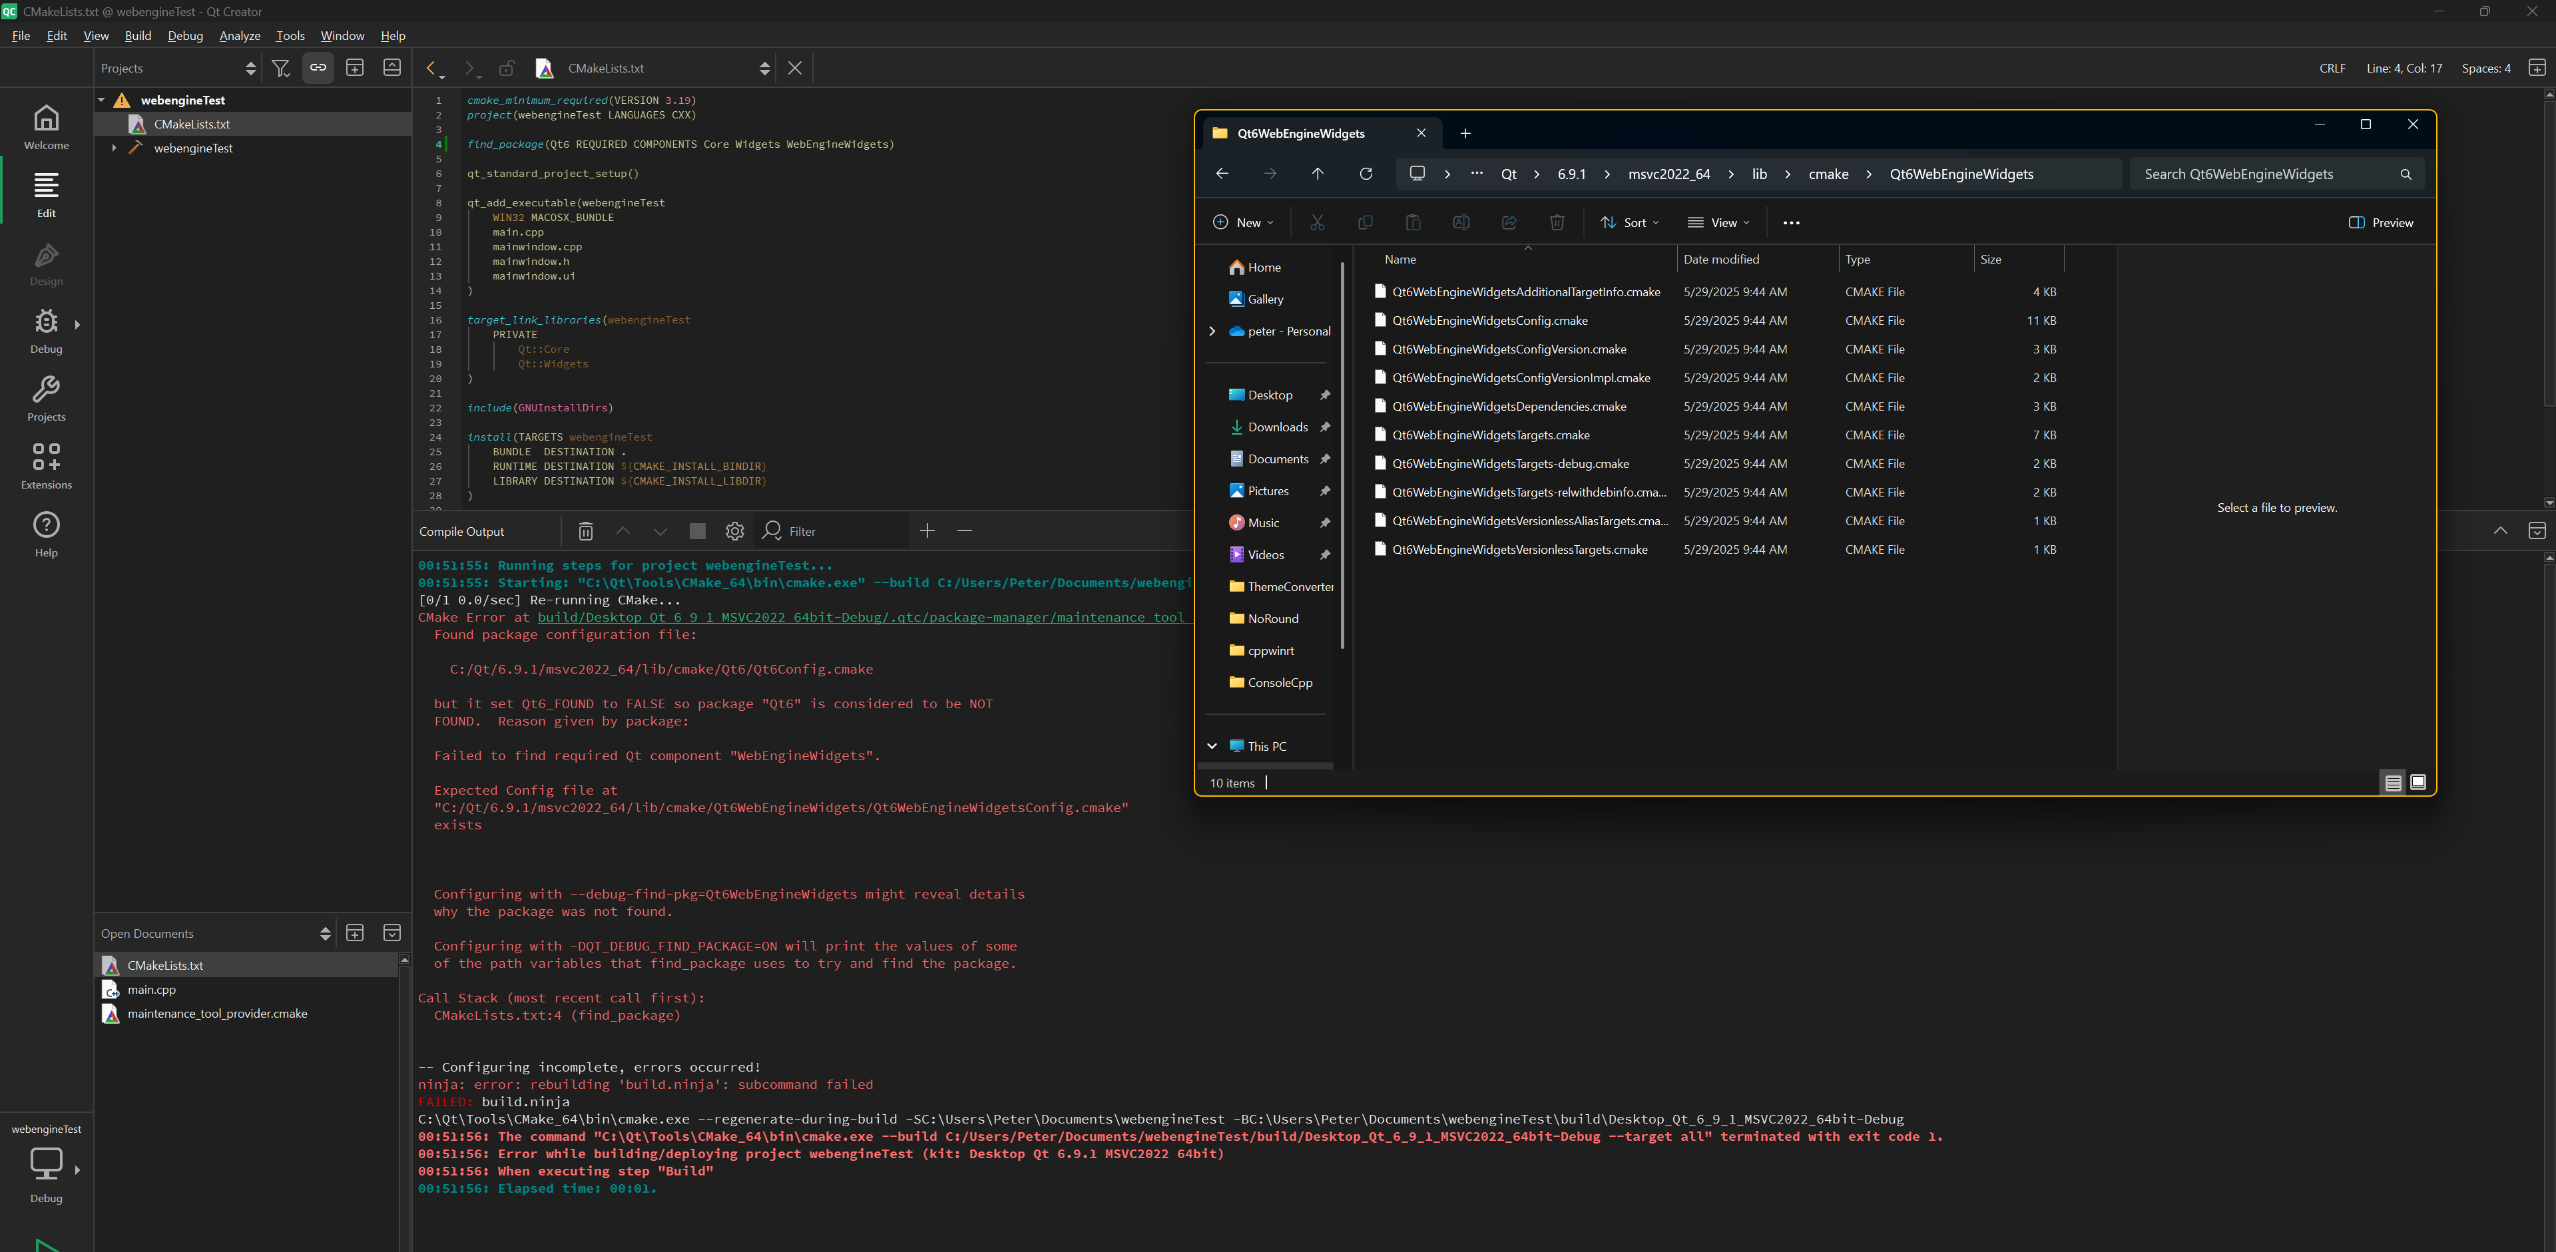
Task: Open the Welcome mode
Action: [46, 127]
